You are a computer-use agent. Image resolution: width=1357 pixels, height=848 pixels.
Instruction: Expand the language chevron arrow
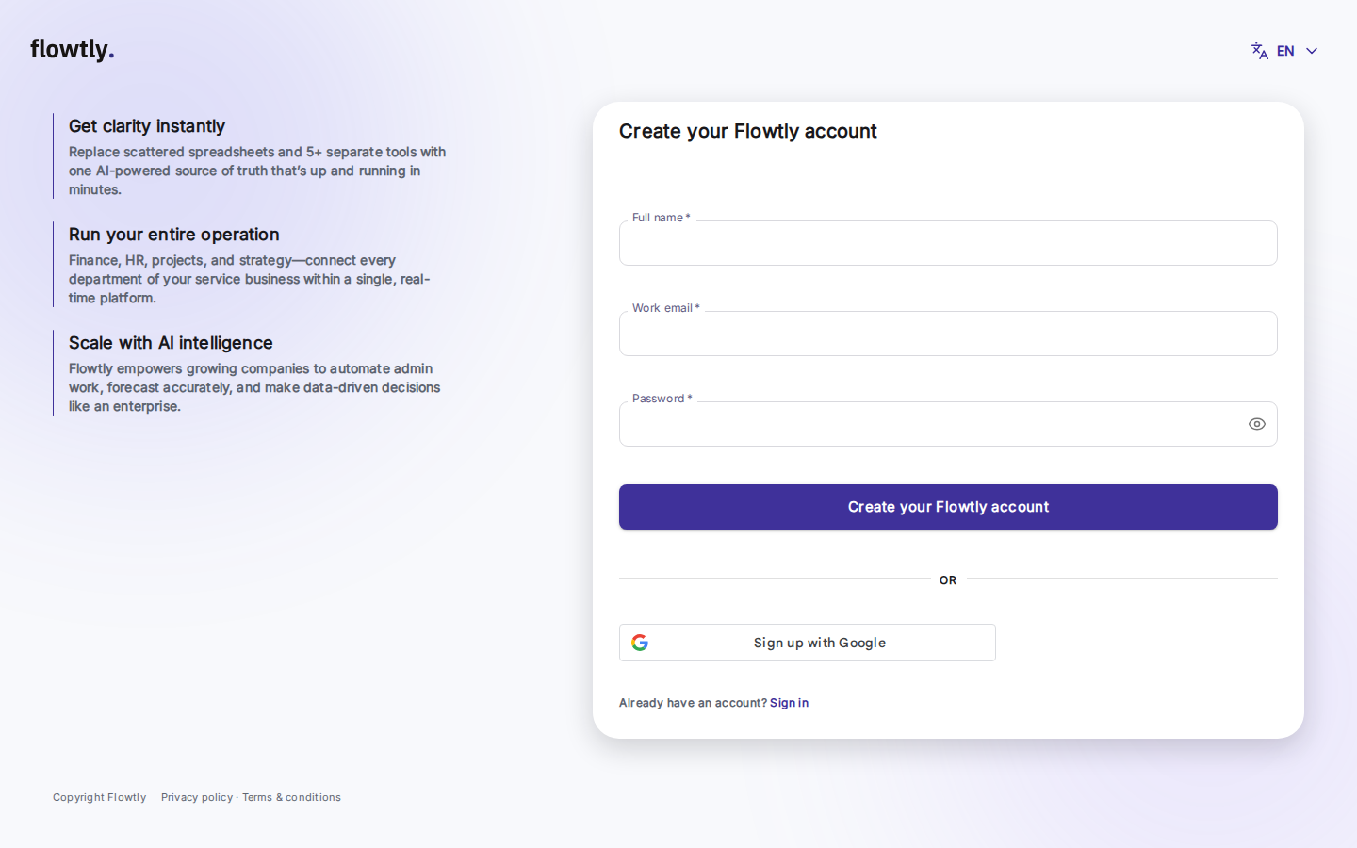tap(1312, 51)
